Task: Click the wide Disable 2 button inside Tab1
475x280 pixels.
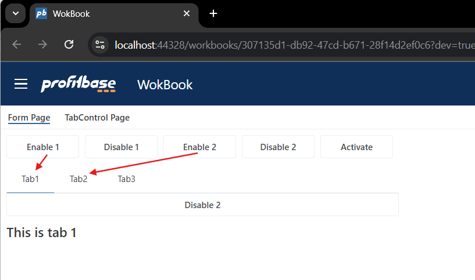Action: coord(202,205)
